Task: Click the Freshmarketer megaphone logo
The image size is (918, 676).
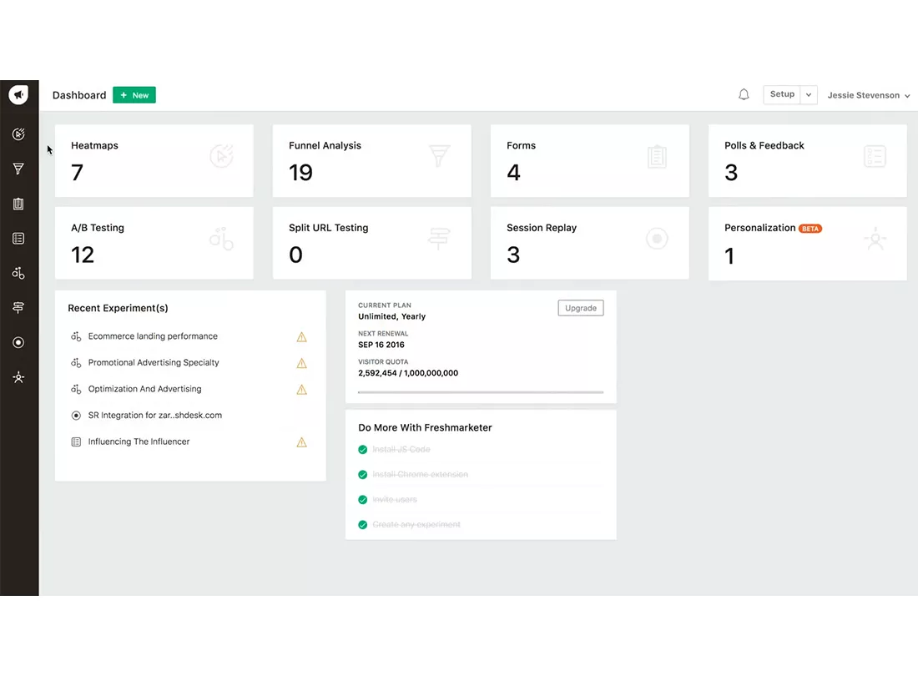Action: click(x=18, y=94)
